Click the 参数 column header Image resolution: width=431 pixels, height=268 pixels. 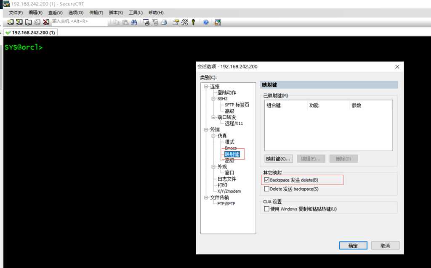[371, 105]
